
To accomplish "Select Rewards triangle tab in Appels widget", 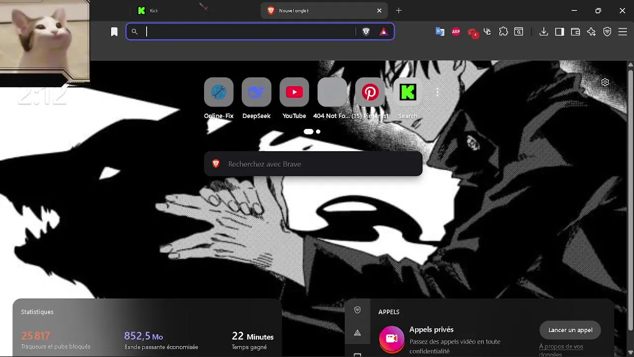I will 358,333.
